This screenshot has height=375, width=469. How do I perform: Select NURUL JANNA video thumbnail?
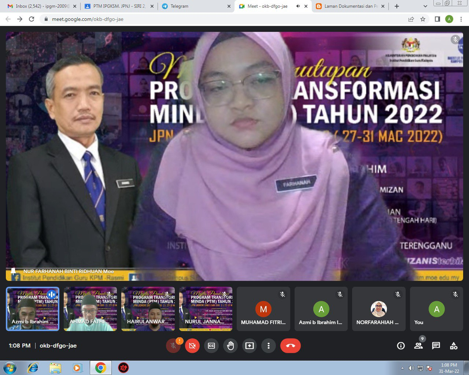pyautogui.click(x=206, y=309)
